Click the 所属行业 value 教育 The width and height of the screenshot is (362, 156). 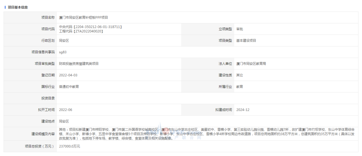point(239,87)
